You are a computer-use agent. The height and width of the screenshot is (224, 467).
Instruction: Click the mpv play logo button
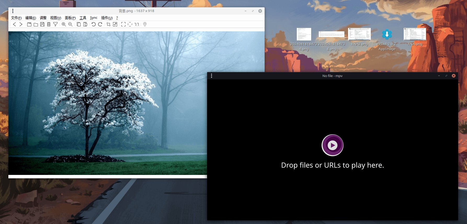[x=332, y=145]
